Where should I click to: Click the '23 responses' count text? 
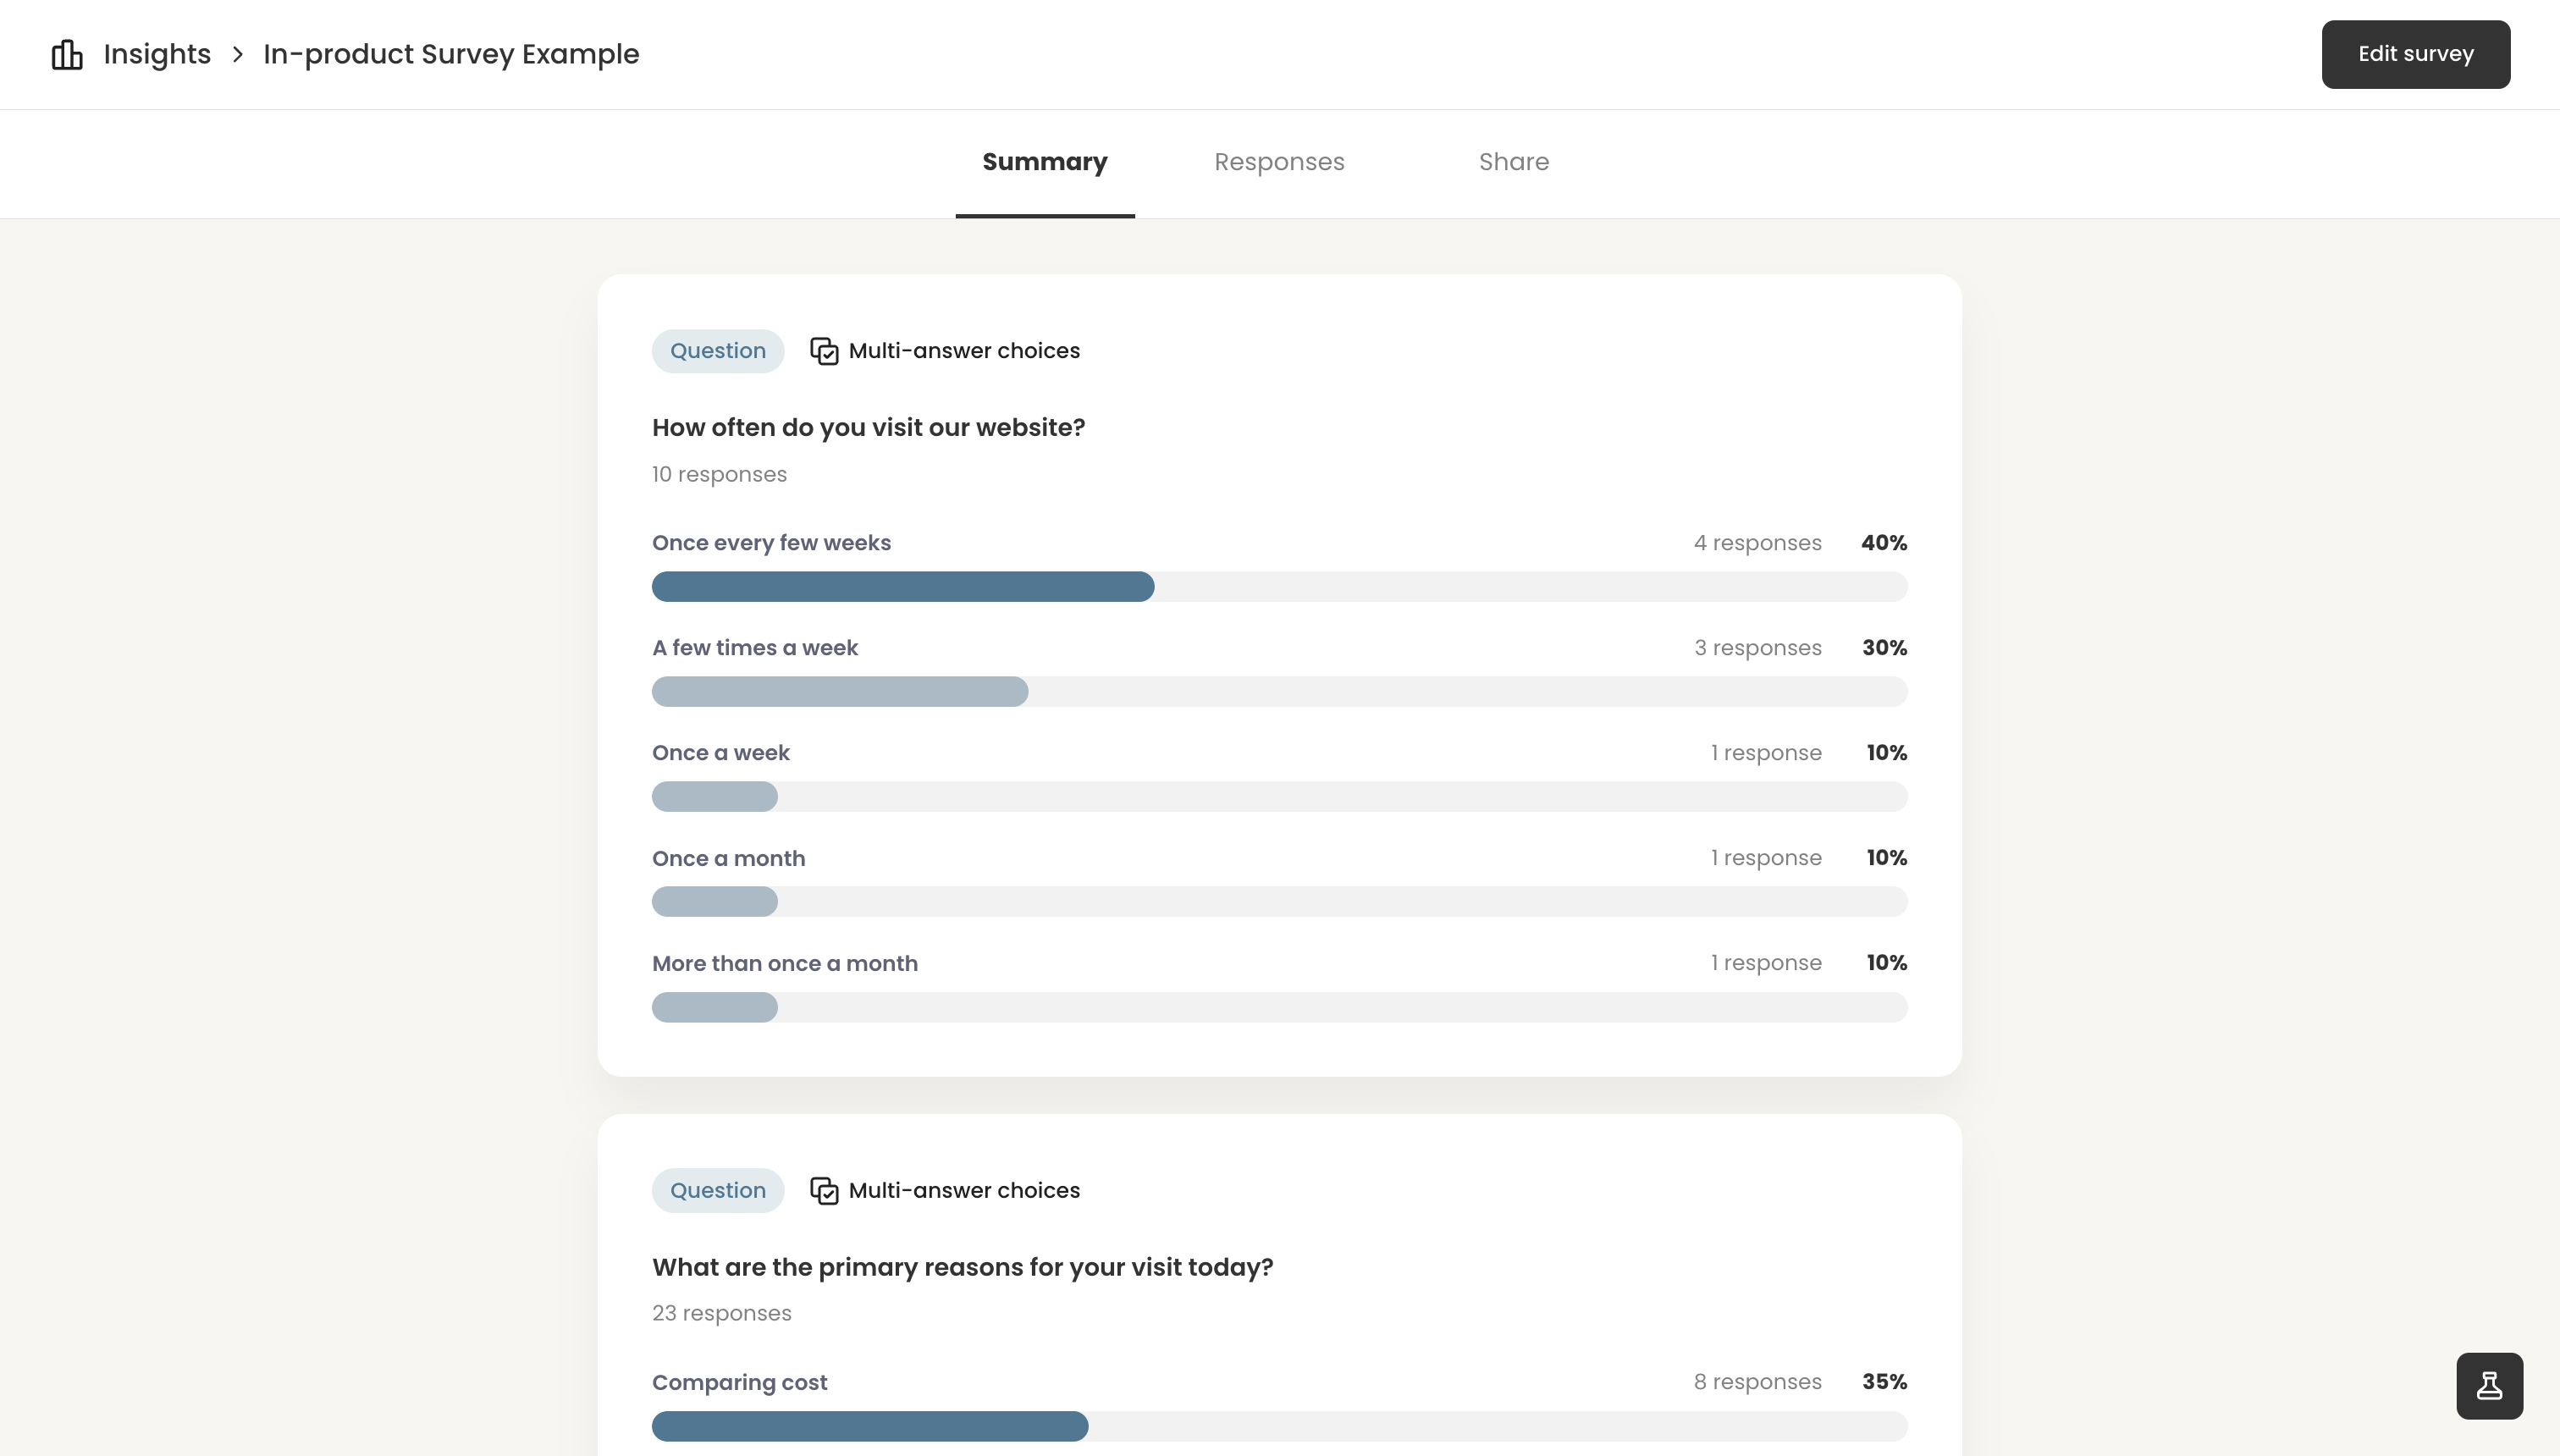[x=721, y=1313]
